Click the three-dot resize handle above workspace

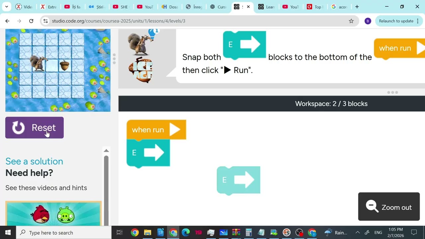(392, 92)
